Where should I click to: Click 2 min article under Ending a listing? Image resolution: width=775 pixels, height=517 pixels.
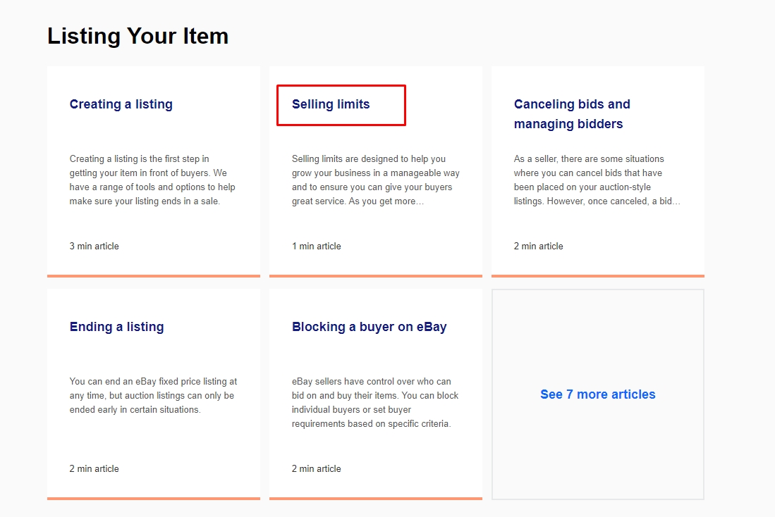(94, 468)
